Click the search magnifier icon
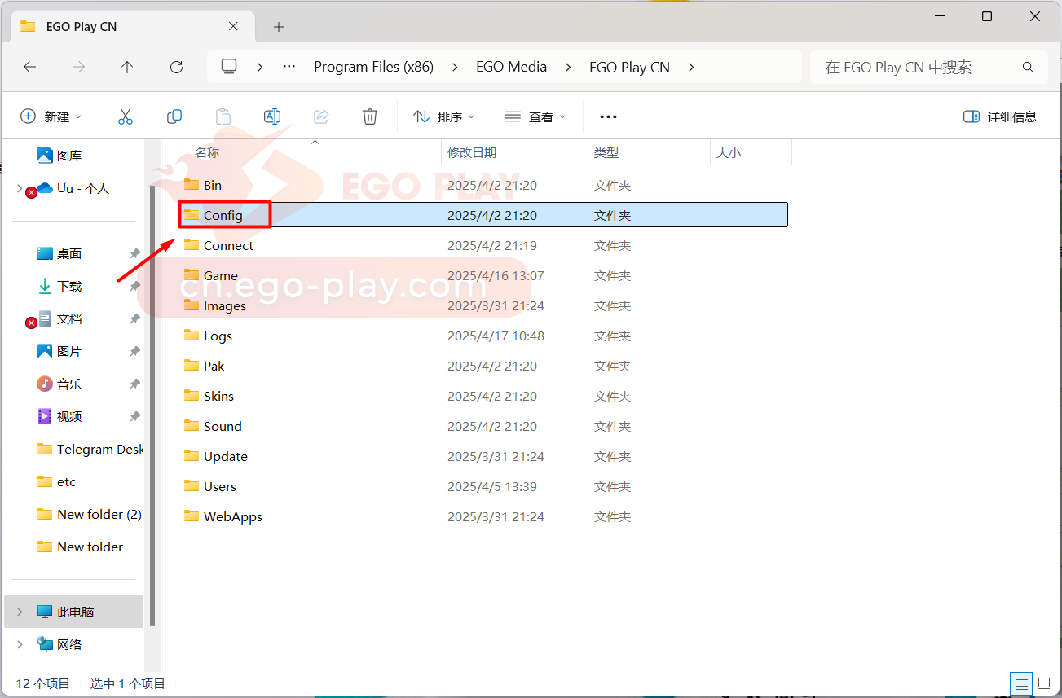1062x698 pixels. (1028, 68)
